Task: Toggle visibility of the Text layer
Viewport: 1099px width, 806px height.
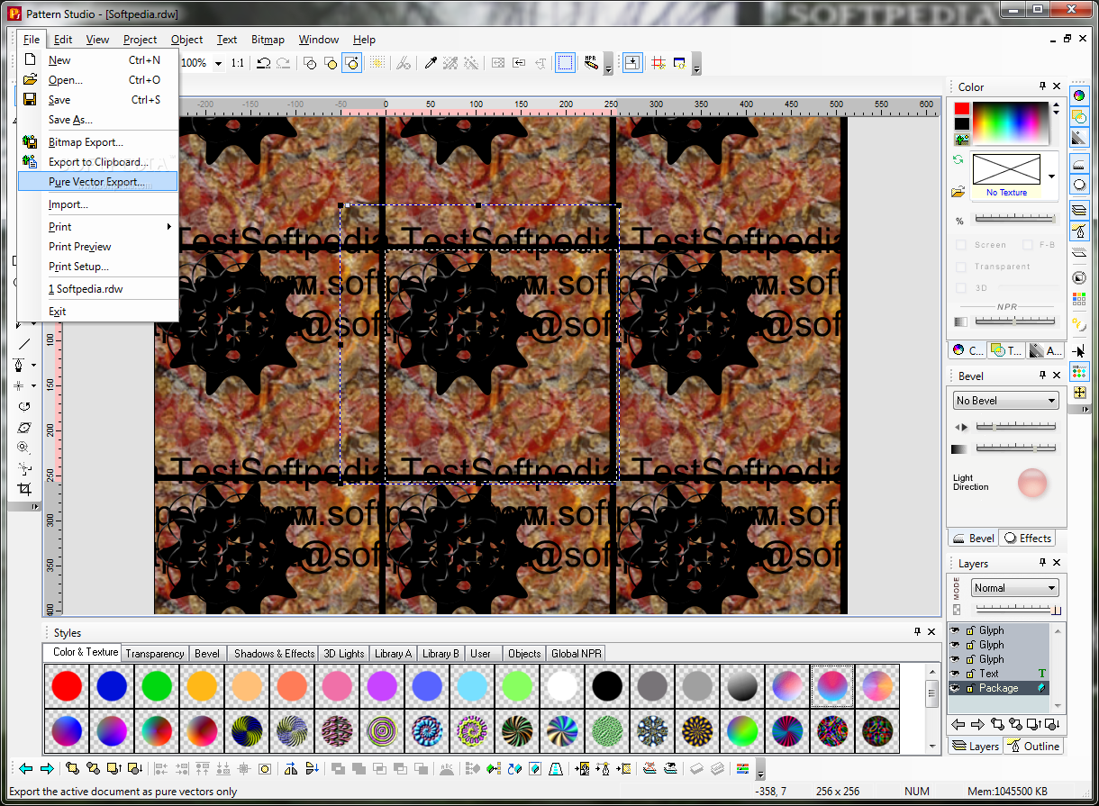Action: point(956,674)
